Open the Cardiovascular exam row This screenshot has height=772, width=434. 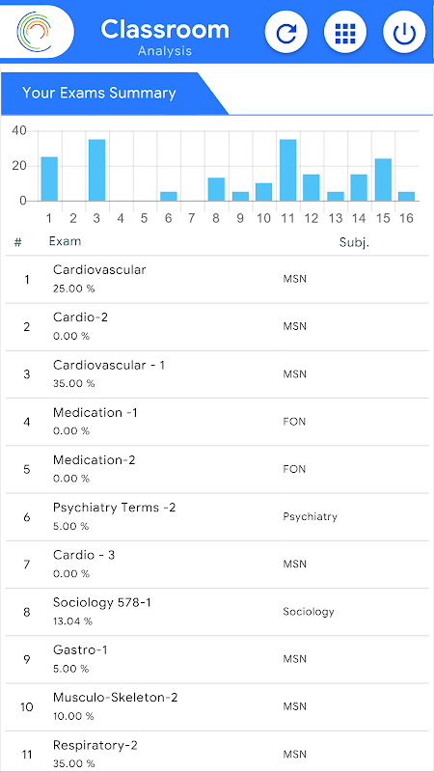217,279
